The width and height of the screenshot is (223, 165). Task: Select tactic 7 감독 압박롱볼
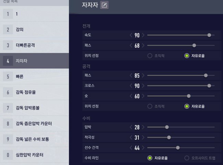click(x=34, y=108)
